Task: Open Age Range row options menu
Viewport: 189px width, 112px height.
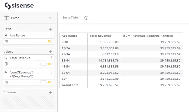Action: coord(51,35)
